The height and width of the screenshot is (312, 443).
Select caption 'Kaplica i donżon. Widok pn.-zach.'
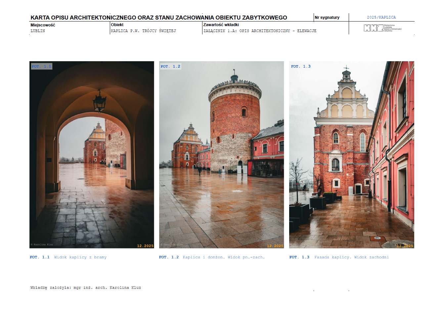(224, 257)
